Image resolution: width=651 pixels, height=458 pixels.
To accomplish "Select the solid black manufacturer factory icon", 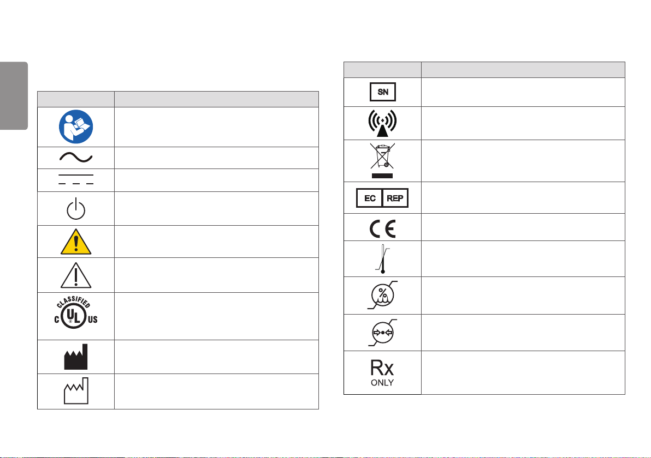I will [76, 357].
